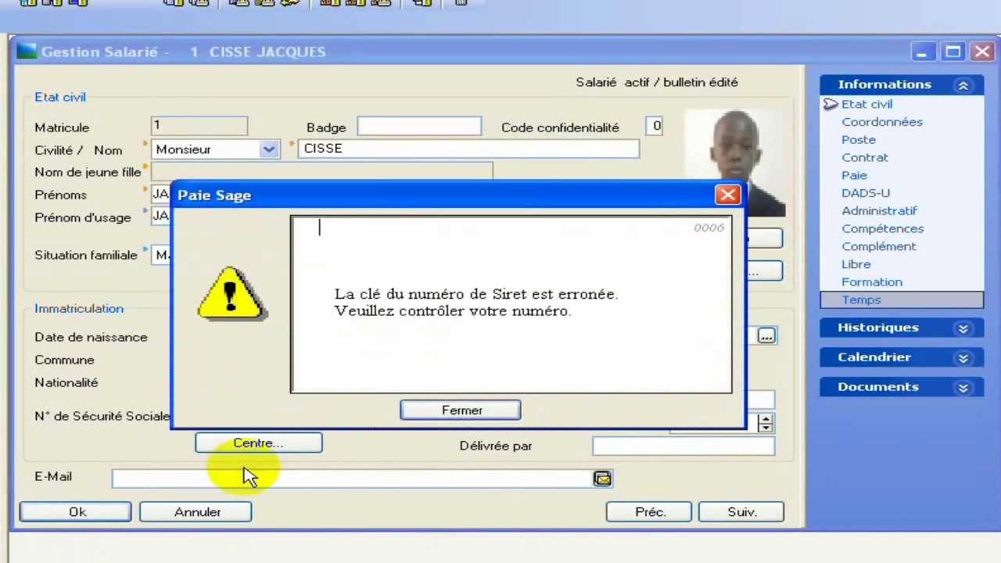Open the email icon beside the E-Mail field
Viewport: 1001px width, 563px height.
[602, 479]
